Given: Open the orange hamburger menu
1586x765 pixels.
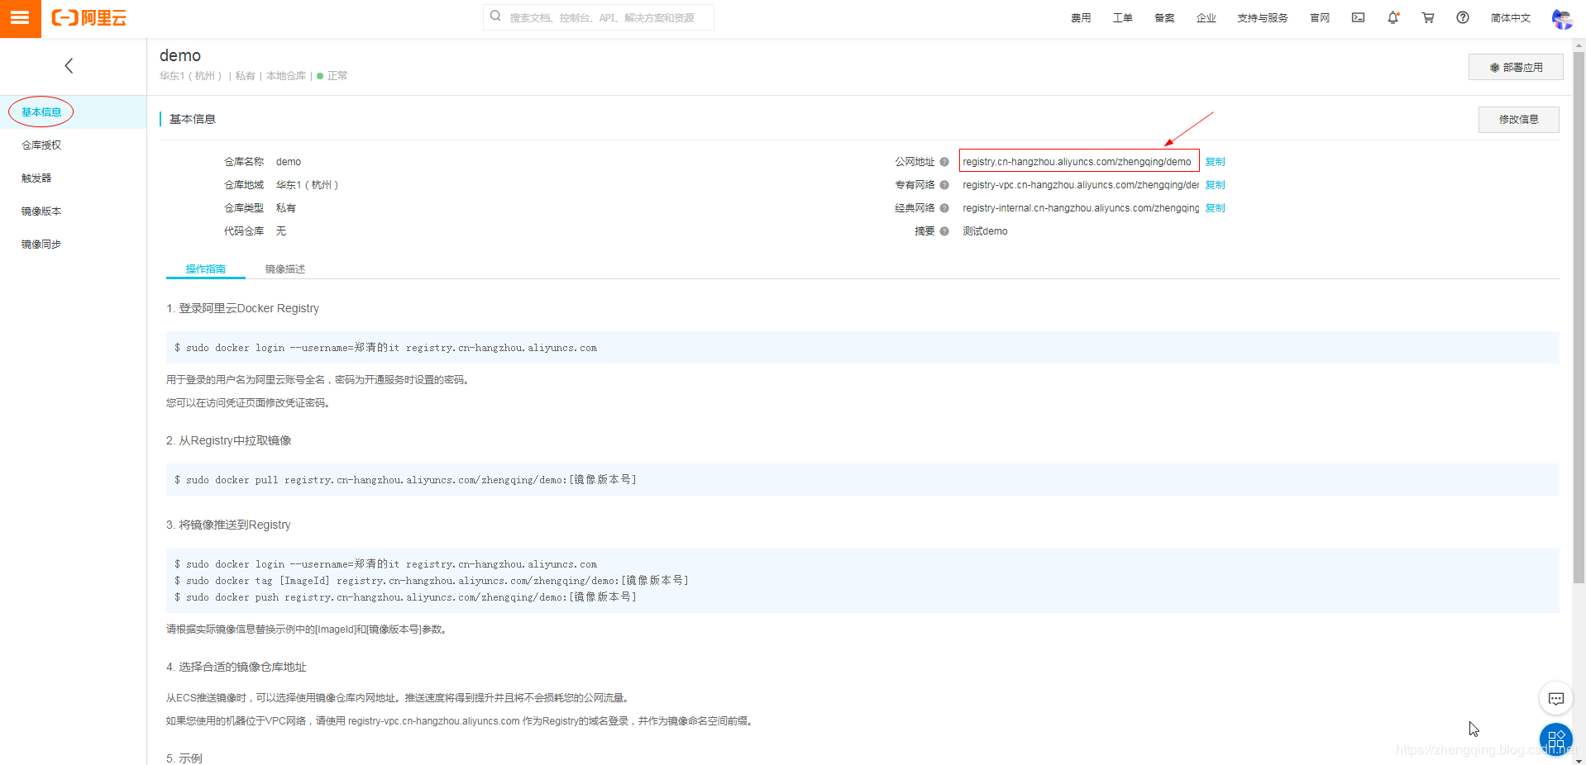Looking at the screenshot, I should pyautogui.click(x=20, y=18).
